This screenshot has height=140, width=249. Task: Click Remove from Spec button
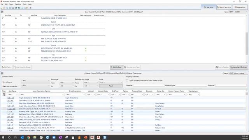point(132,67)
